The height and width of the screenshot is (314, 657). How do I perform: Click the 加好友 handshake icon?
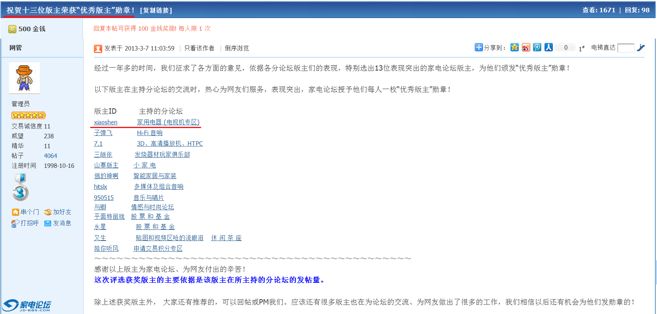coord(48,212)
